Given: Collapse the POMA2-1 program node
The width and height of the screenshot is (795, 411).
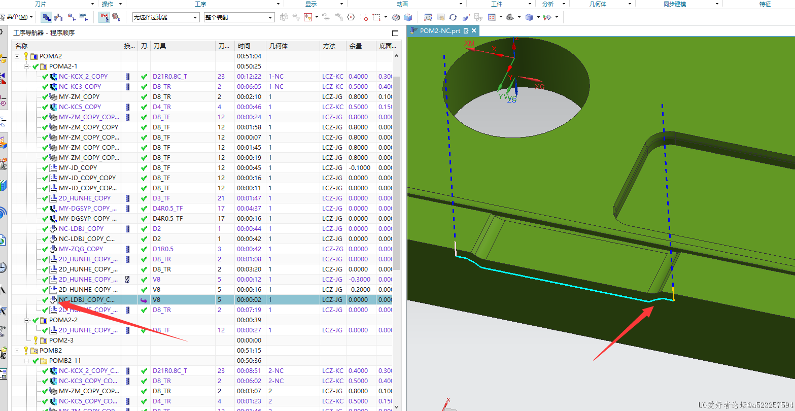Looking at the screenshot, I should click(x=26, y=66).
